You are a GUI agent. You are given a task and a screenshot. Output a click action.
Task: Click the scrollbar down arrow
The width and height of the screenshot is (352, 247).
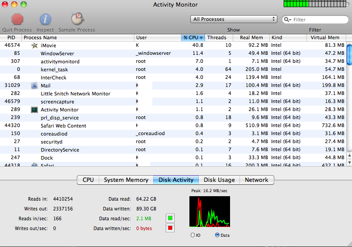coord(349,162)
